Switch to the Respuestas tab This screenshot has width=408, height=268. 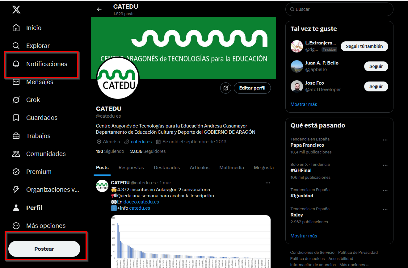tap(131, 168)
